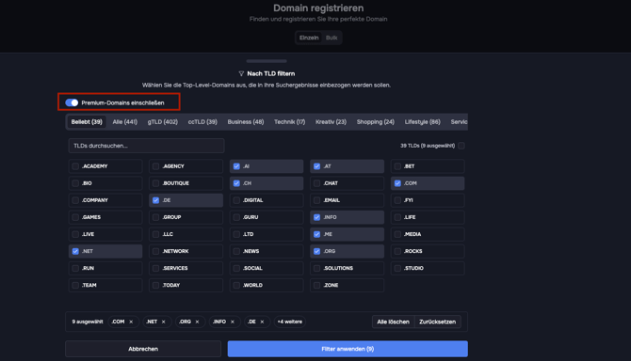This screenshot has height=361, width=631.
Task: Uncheck the .CH checkbox
Action: click(x=236, y=183)
